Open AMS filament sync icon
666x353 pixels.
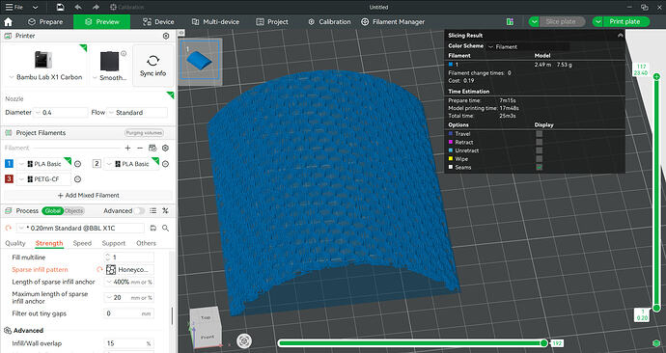click(x=153, y=148)
